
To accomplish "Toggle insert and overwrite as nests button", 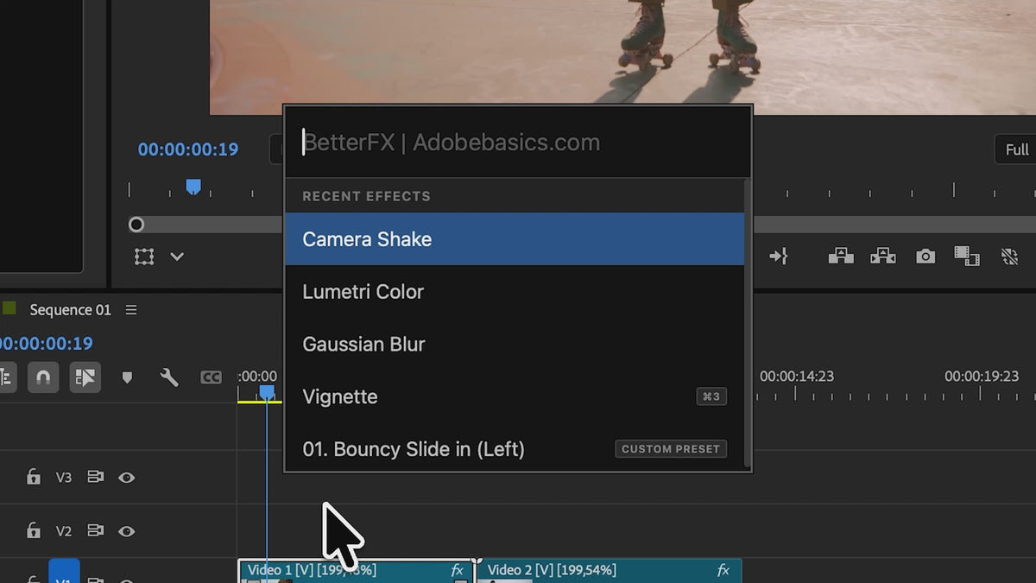I will [6, 377].
